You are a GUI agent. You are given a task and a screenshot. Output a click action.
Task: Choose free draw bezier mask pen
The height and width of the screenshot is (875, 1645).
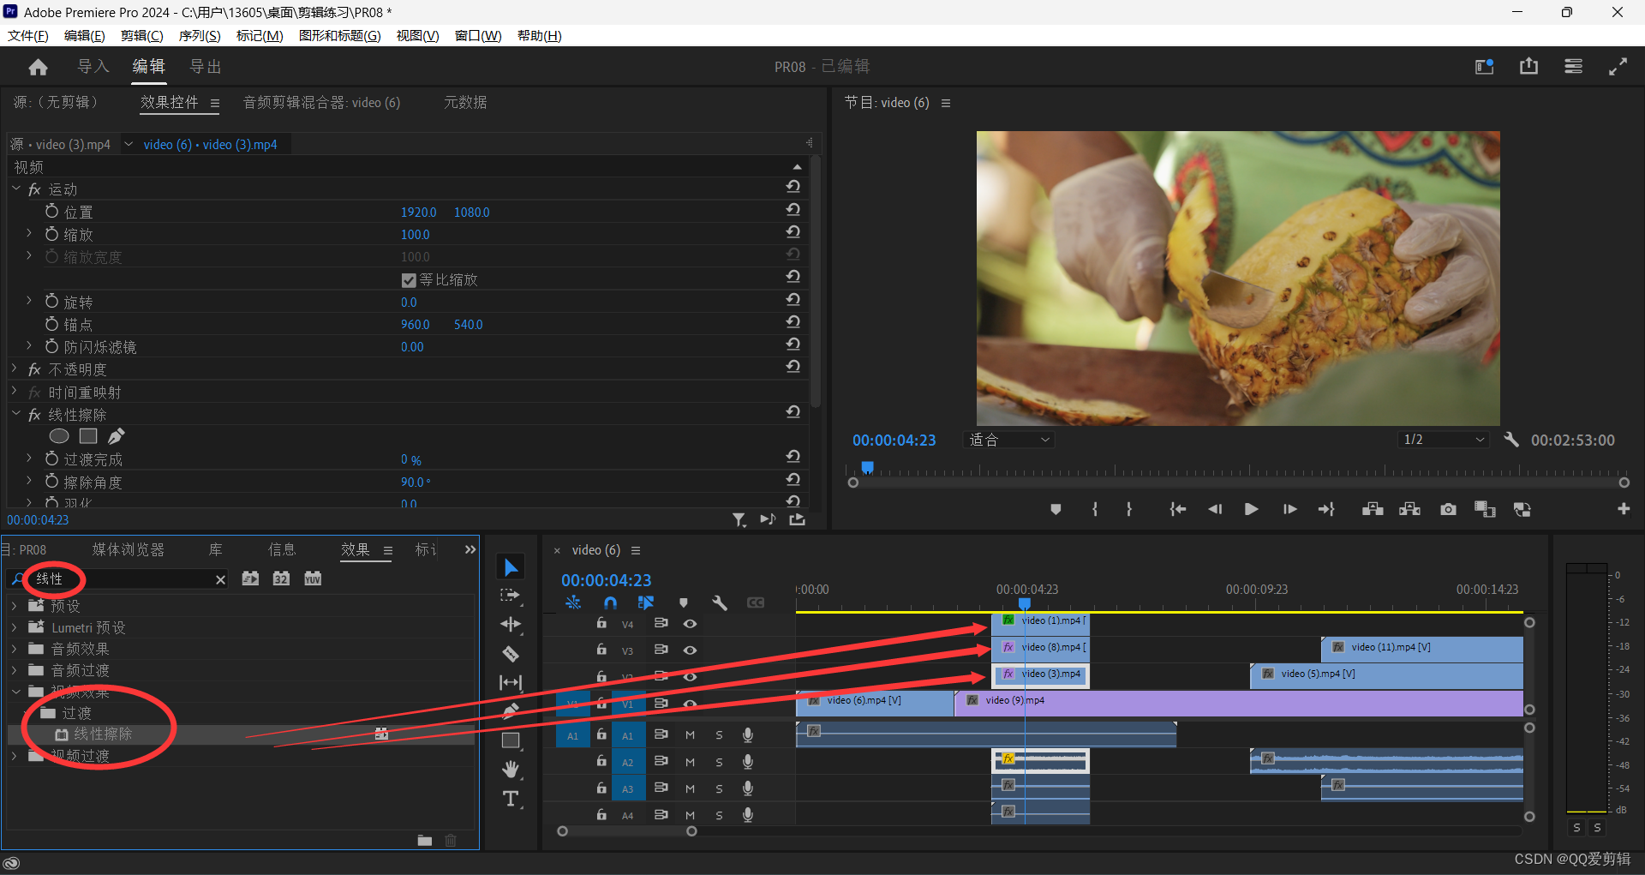117,436
